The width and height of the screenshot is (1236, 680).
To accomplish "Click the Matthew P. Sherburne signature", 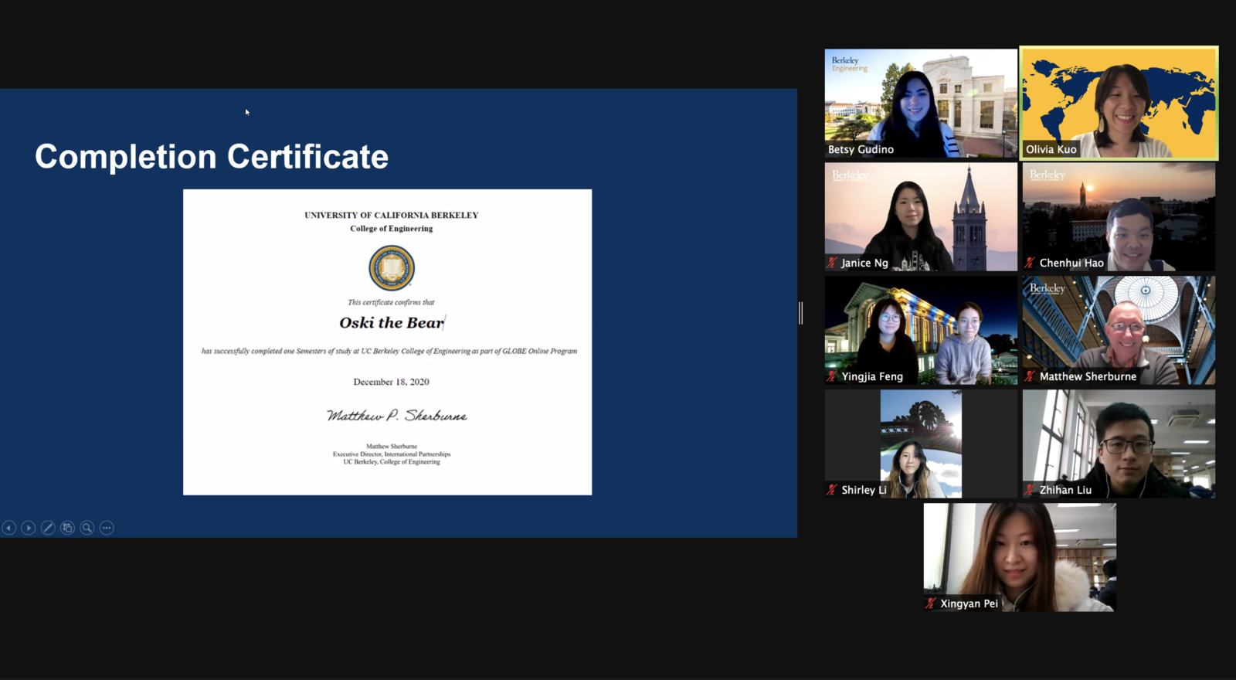I will pos(396,416).
